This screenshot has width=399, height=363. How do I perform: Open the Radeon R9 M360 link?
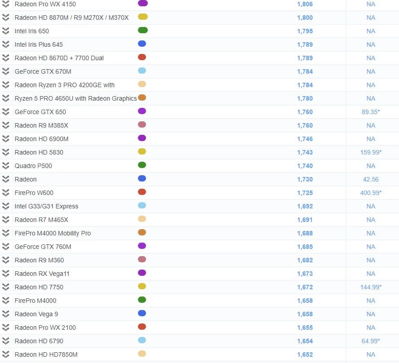(x=39, y=260)
